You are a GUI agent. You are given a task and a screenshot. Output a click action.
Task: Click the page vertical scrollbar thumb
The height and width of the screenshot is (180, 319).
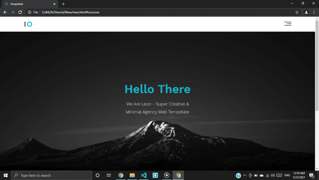[317, 65]
